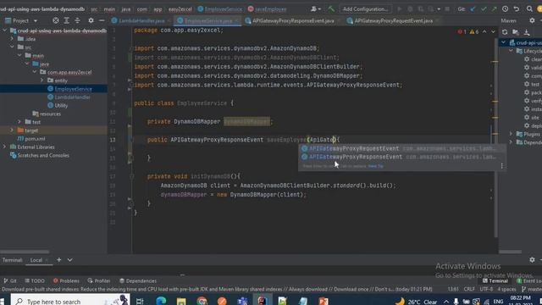Click the Git update project arrow icon
The width and height of the screenshot is (542, 305).
point(473,9)
